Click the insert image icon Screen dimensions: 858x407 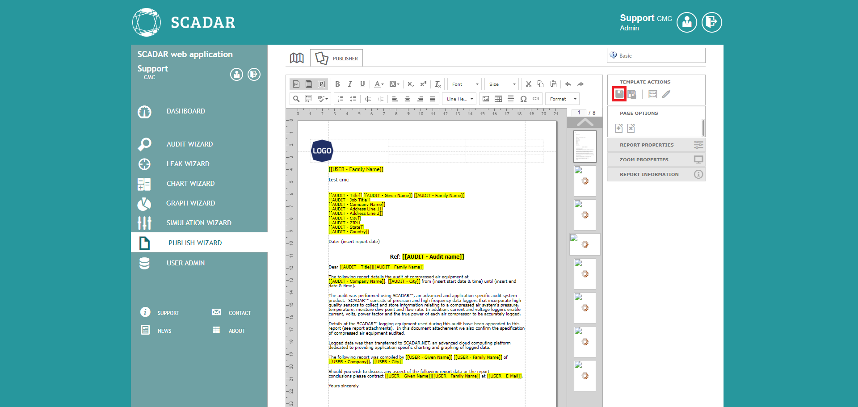pos(486,99)
